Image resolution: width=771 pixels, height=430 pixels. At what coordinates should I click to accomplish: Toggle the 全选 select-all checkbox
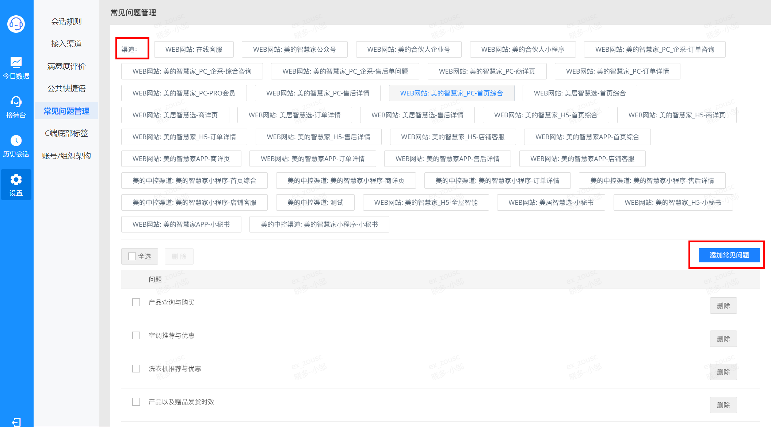(132, 257)
